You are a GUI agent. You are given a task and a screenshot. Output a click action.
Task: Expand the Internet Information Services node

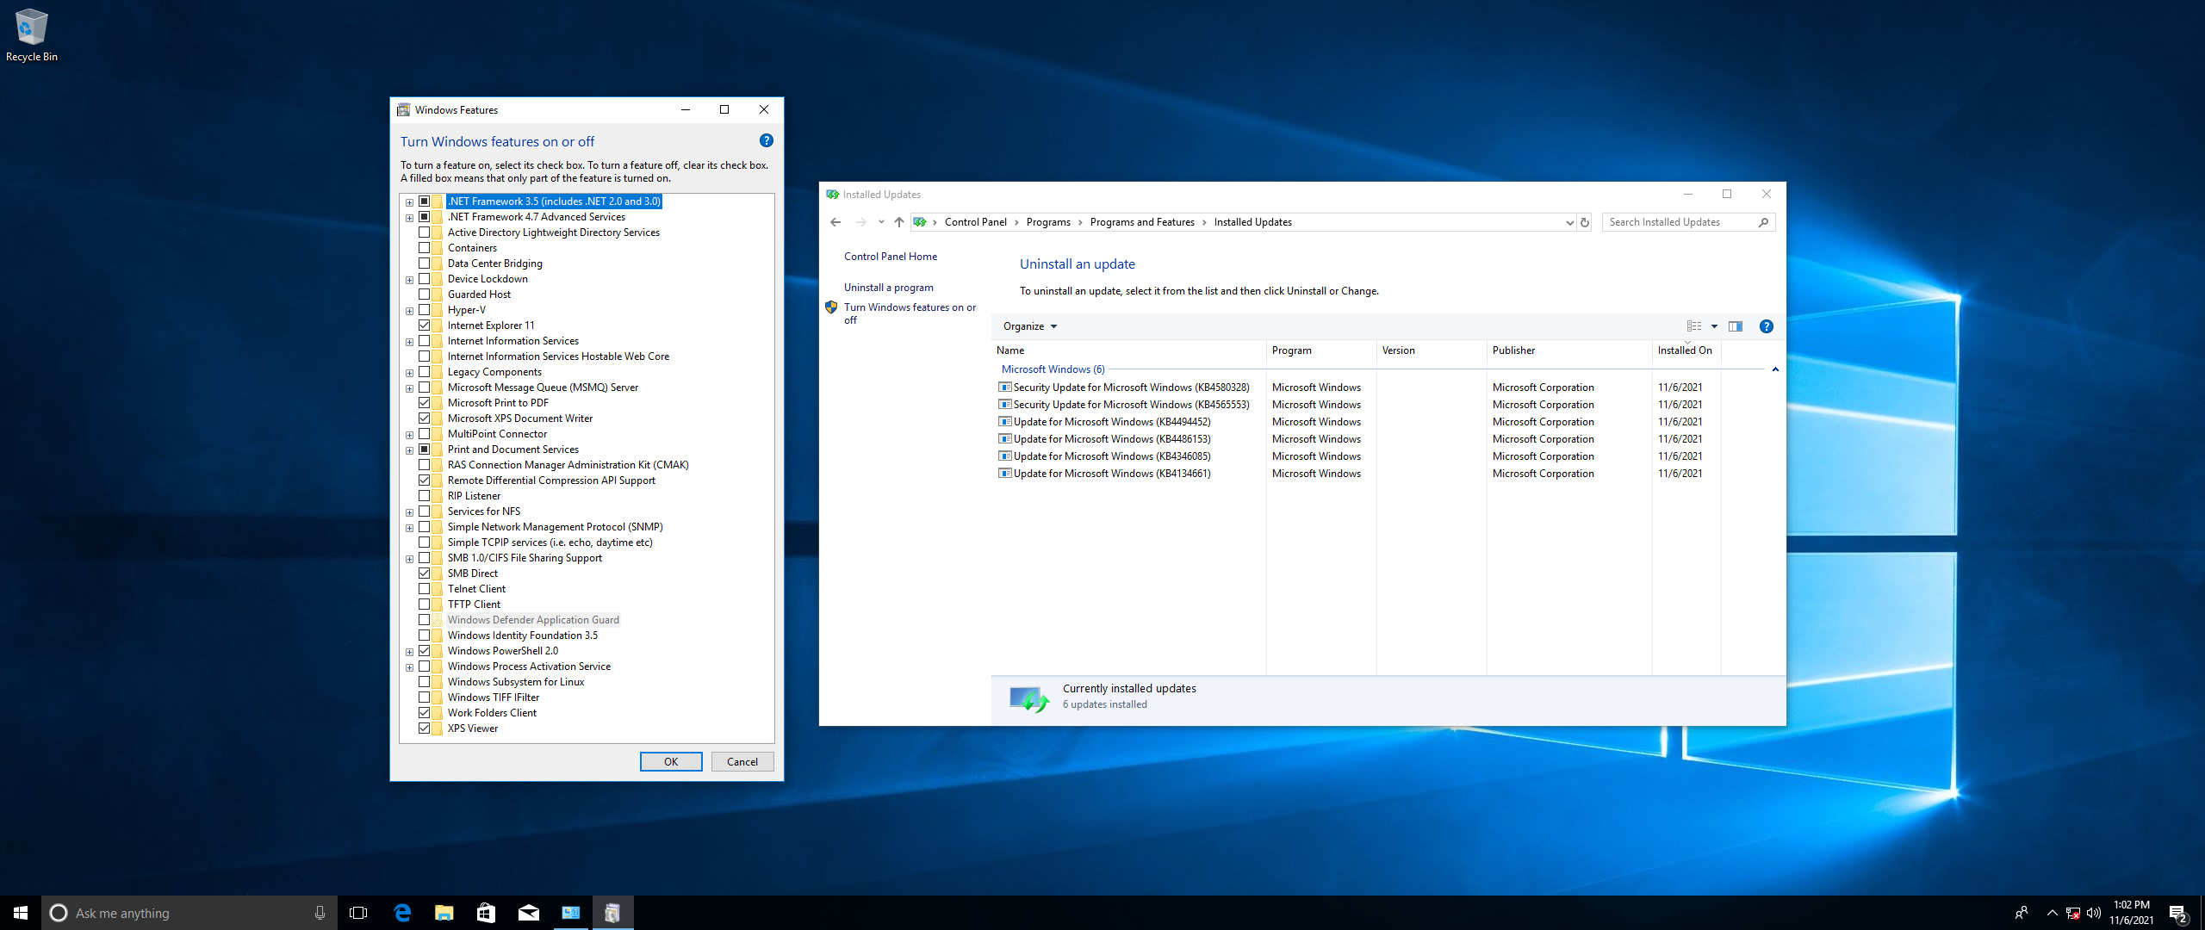(x=410, y=342)
